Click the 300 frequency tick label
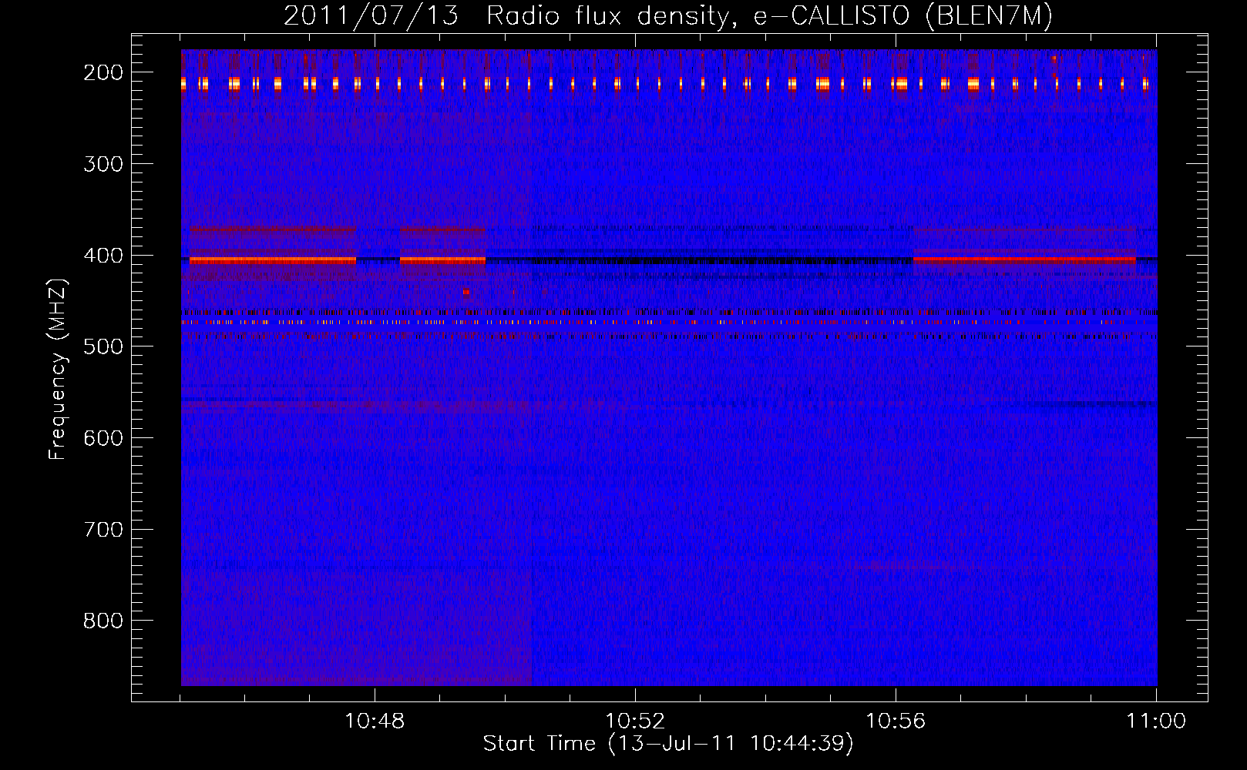This screenshot has width=1247, height=770. [103, 164]
